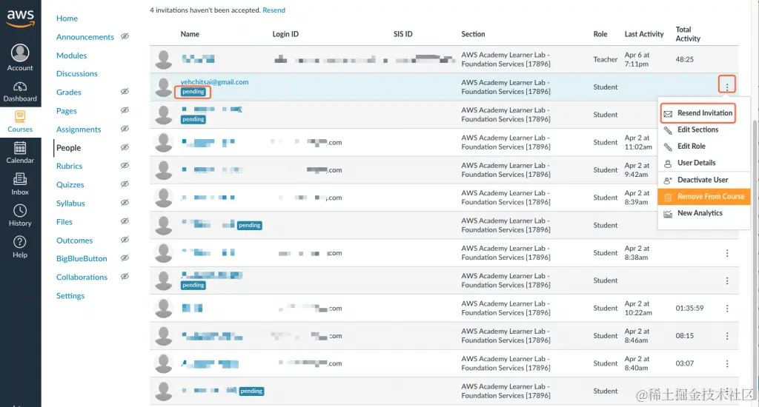Viewport: 759px width, 407px height.
Task: Click the Login ID column header
Action: click(285, 34)
